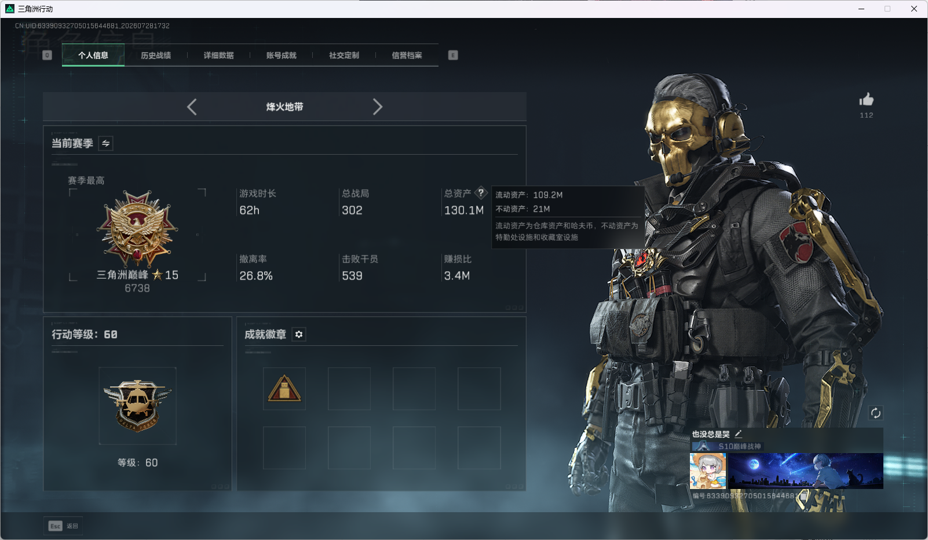Click the Esc 返回 button
The height and width of the screenshot is (540, 928).
(x=63, y=526)
